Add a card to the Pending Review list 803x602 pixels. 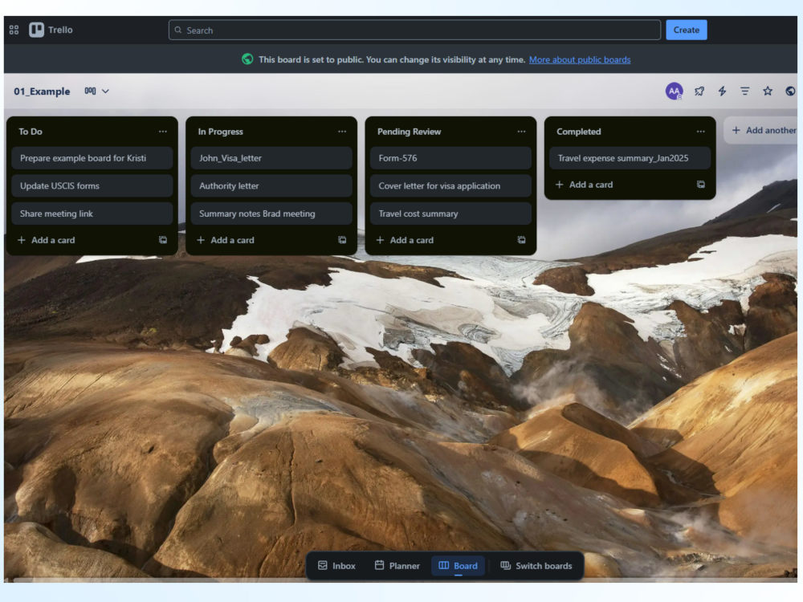(x=405, y=240)
